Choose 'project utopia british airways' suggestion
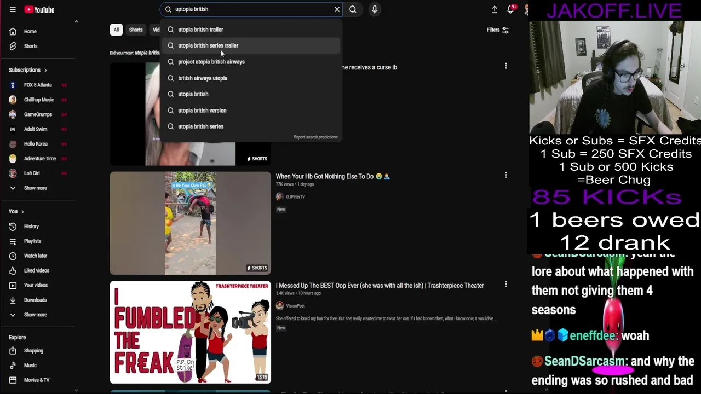 click(x=251, y=62)
